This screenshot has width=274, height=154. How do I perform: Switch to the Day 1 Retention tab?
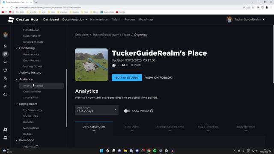coord(208,128)
